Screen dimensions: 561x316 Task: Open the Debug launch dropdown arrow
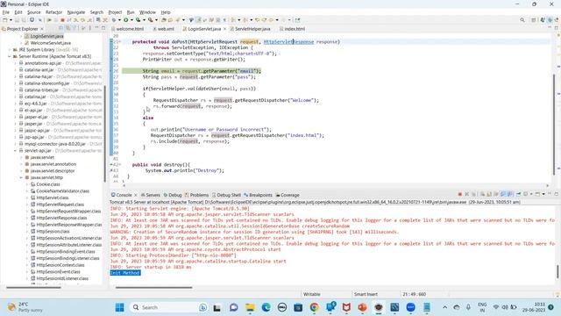(x=119, y=20)
